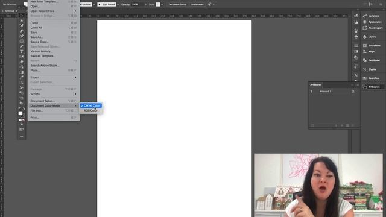Choose Save a Copy... menu item
The image size is (386, 217).
pos(54,42)
